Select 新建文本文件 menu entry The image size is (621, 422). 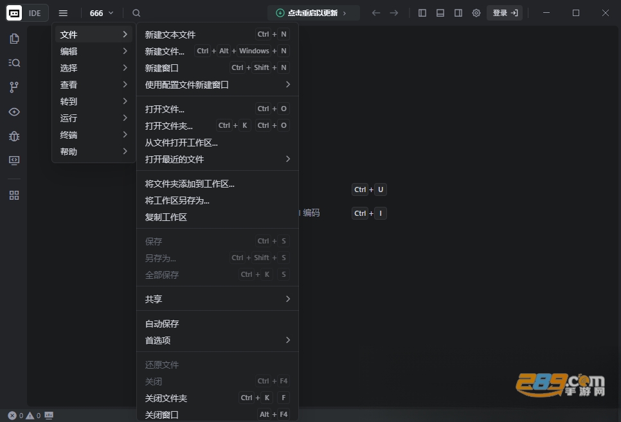217,35
